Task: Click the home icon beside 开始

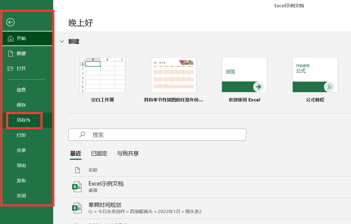Action: [11, 38]
